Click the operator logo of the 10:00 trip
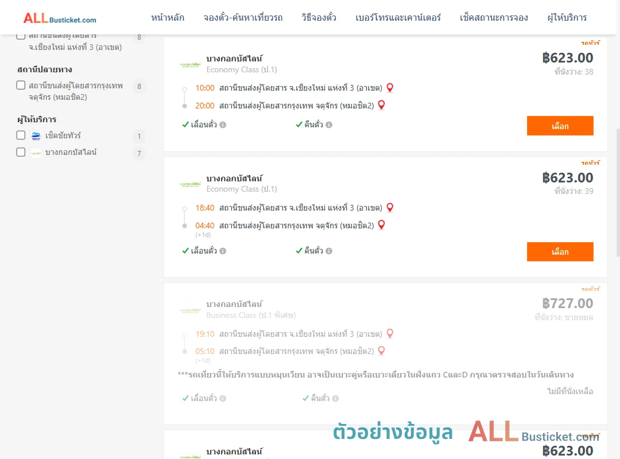The height and width of the screenshot is (459, 620). (x=190, y=64)
